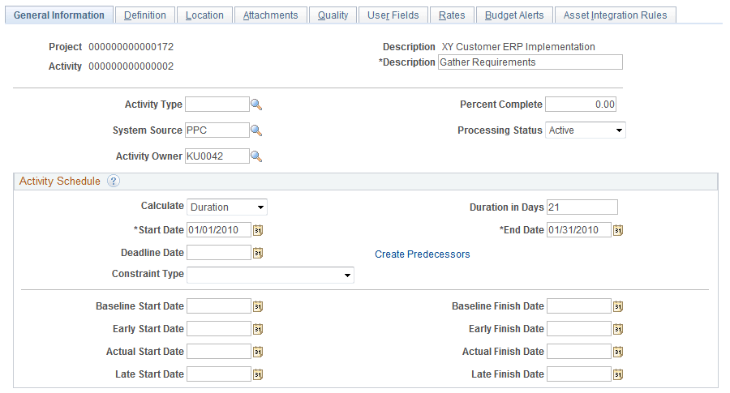This screenshot has height=393, width=730.
Task: Expand the Processing Status dropdown
Action: 586,130
